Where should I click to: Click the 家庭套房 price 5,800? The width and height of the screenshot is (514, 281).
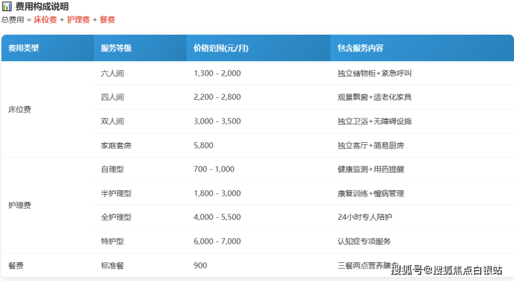pos(205,146)
